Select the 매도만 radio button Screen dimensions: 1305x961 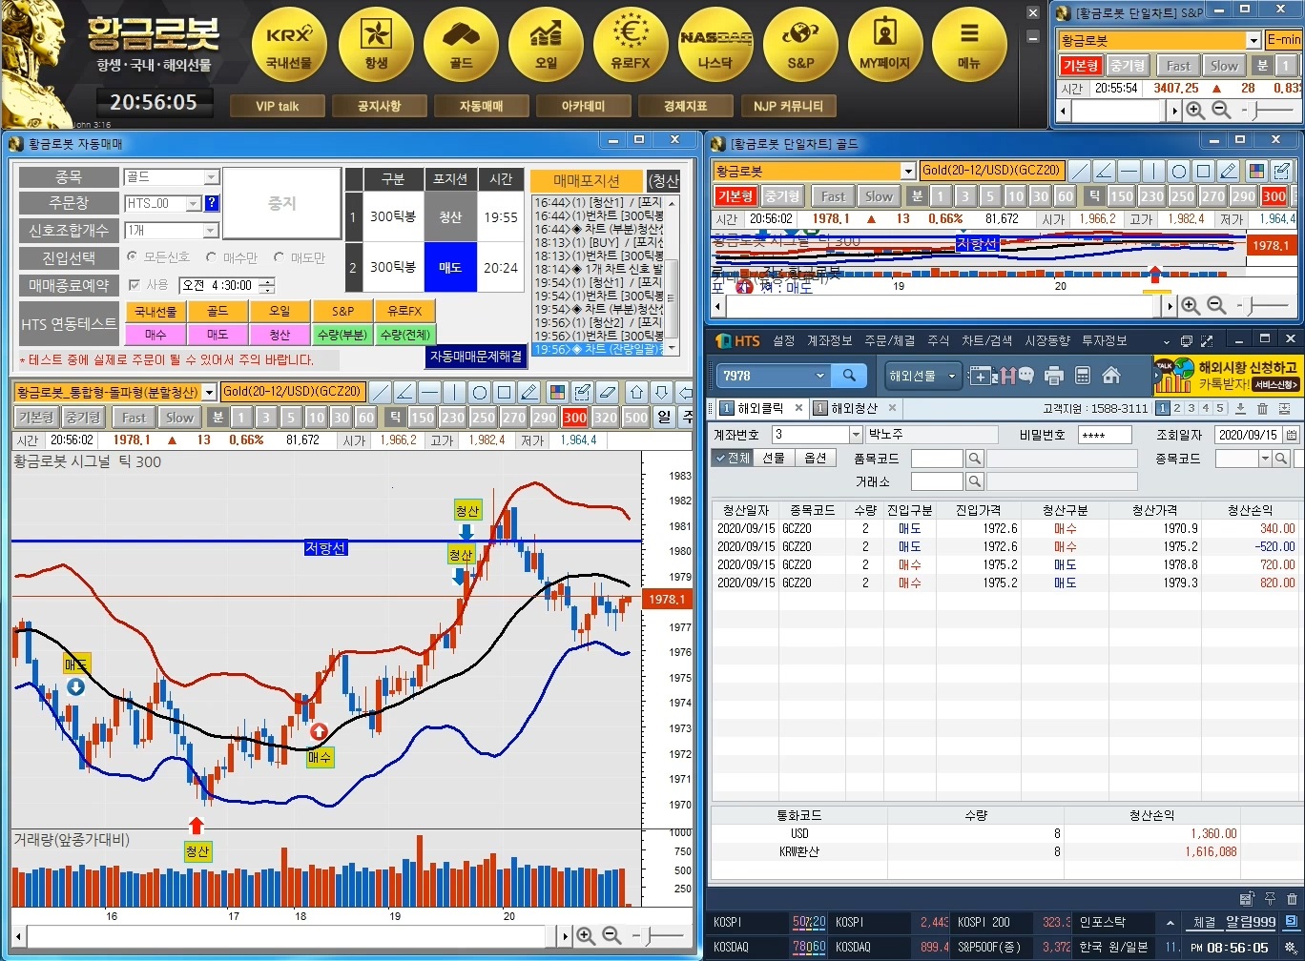point(299,257)
